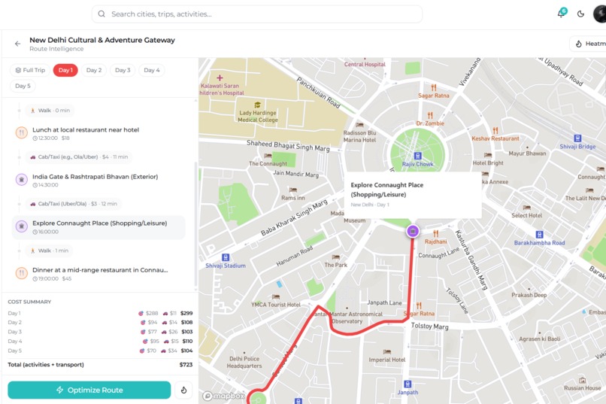Click the Day 5 total $104

[x=186, y=351]
